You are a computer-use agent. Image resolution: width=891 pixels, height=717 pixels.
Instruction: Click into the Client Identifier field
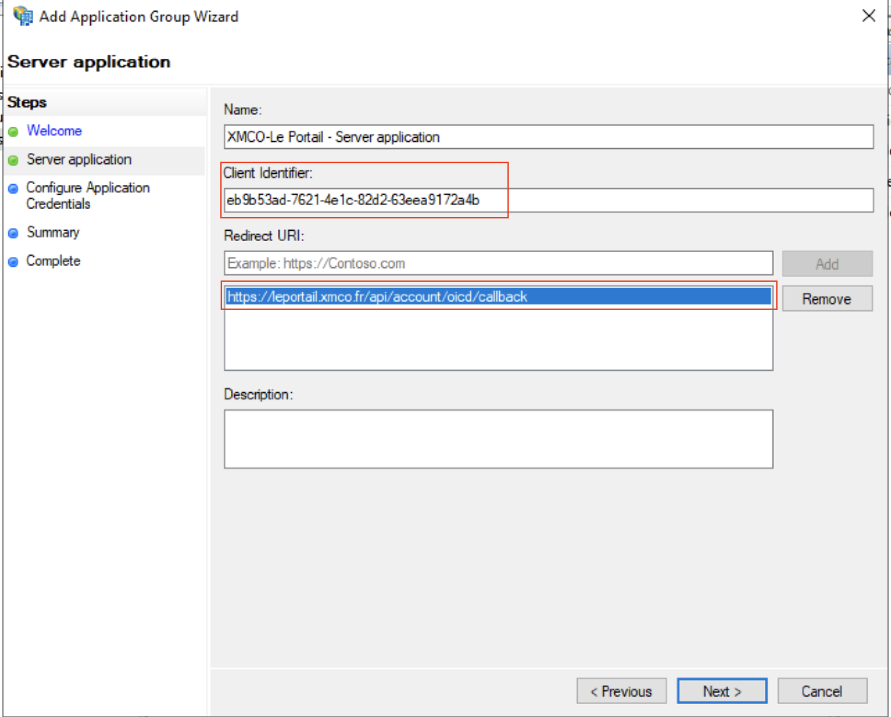pos(548,200)
